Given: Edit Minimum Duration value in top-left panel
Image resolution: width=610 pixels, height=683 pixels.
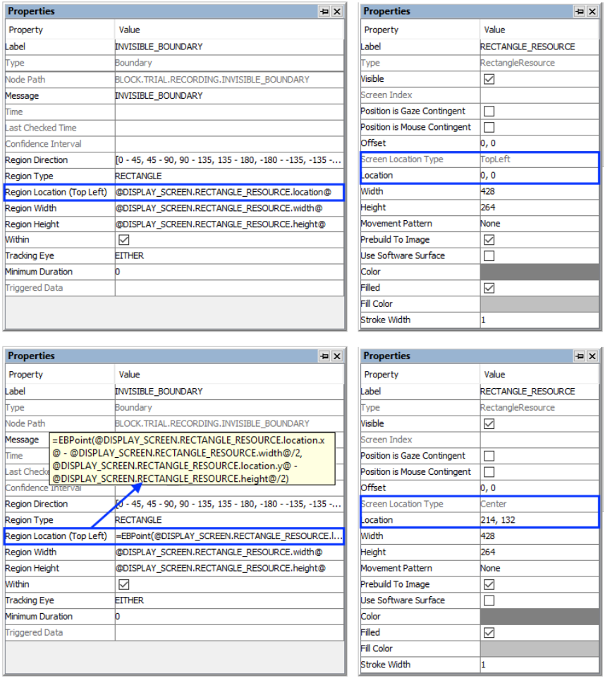Looking at the screenshot, I should [x=229, y=272].
